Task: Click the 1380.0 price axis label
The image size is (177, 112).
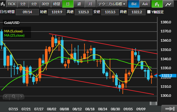Action: [x=166, y=22]
